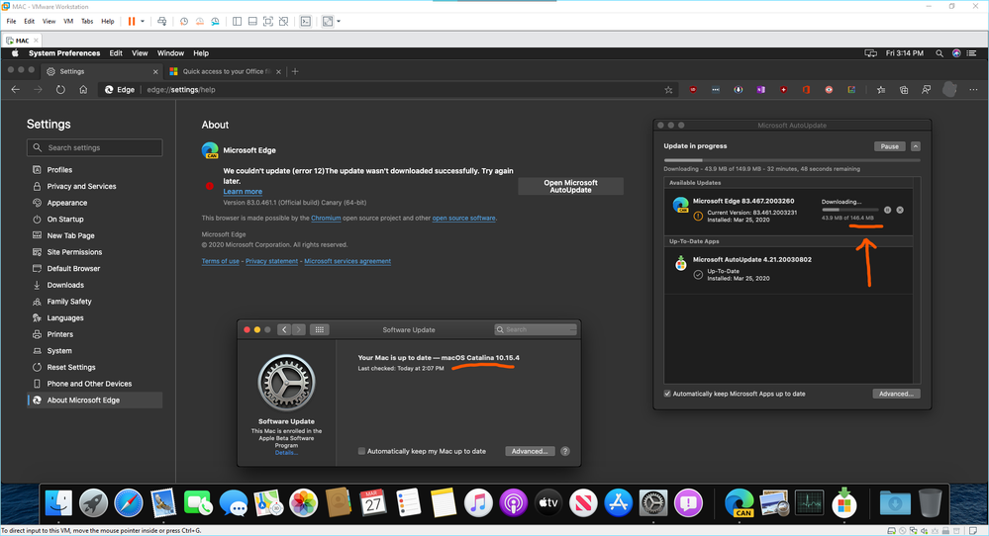Reload the Edge page
Viewport: 989px width, 536px height.
[60, 89]
